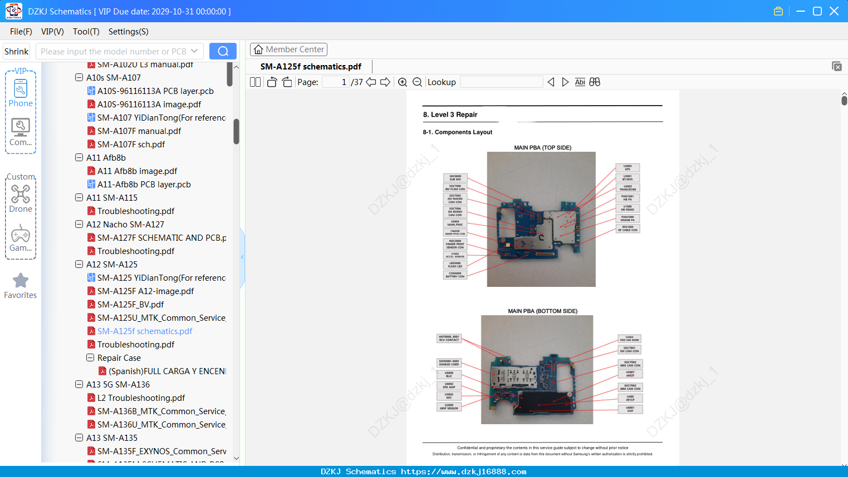Open the Phone category in sidebar
This screenshot has height=477, width=848.
tap(21, 93)
